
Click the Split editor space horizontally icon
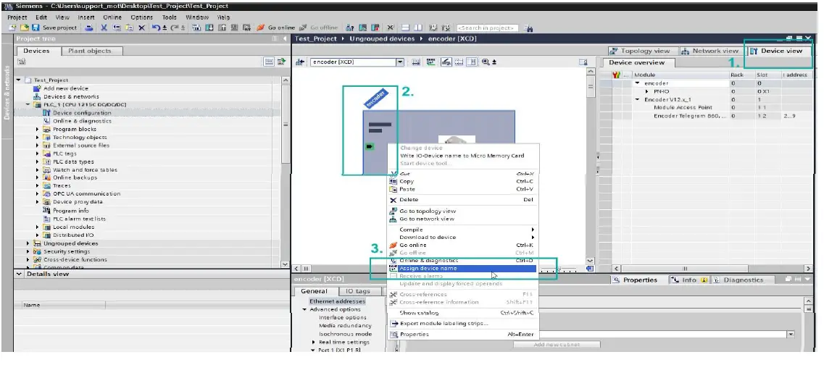point(405,28)
